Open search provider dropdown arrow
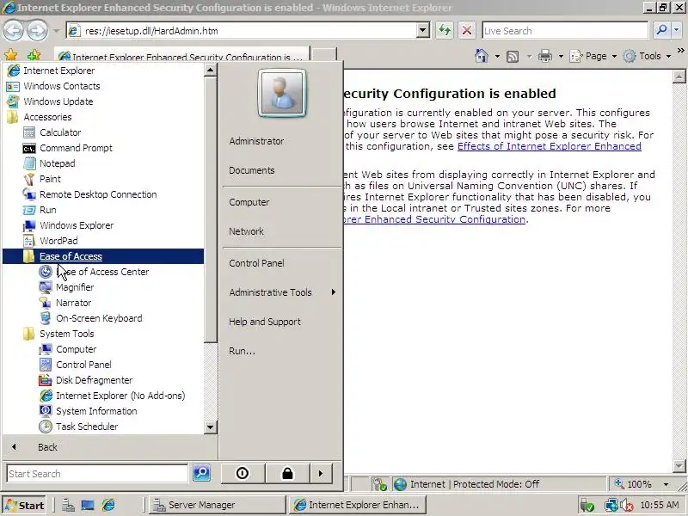This screenshot has width=688, height=516. click(677, 30)
